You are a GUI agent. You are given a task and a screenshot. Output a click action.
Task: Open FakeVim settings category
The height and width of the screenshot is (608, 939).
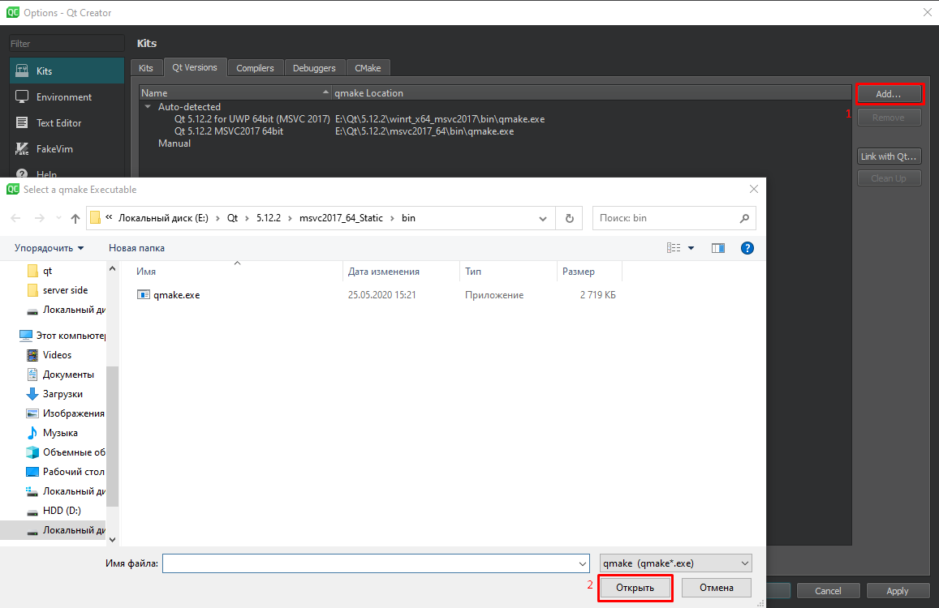click(67, 149)
